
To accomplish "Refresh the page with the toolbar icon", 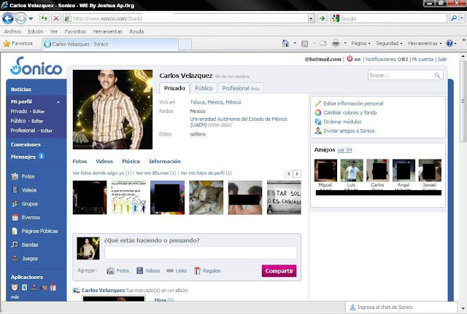I will 44,18.
